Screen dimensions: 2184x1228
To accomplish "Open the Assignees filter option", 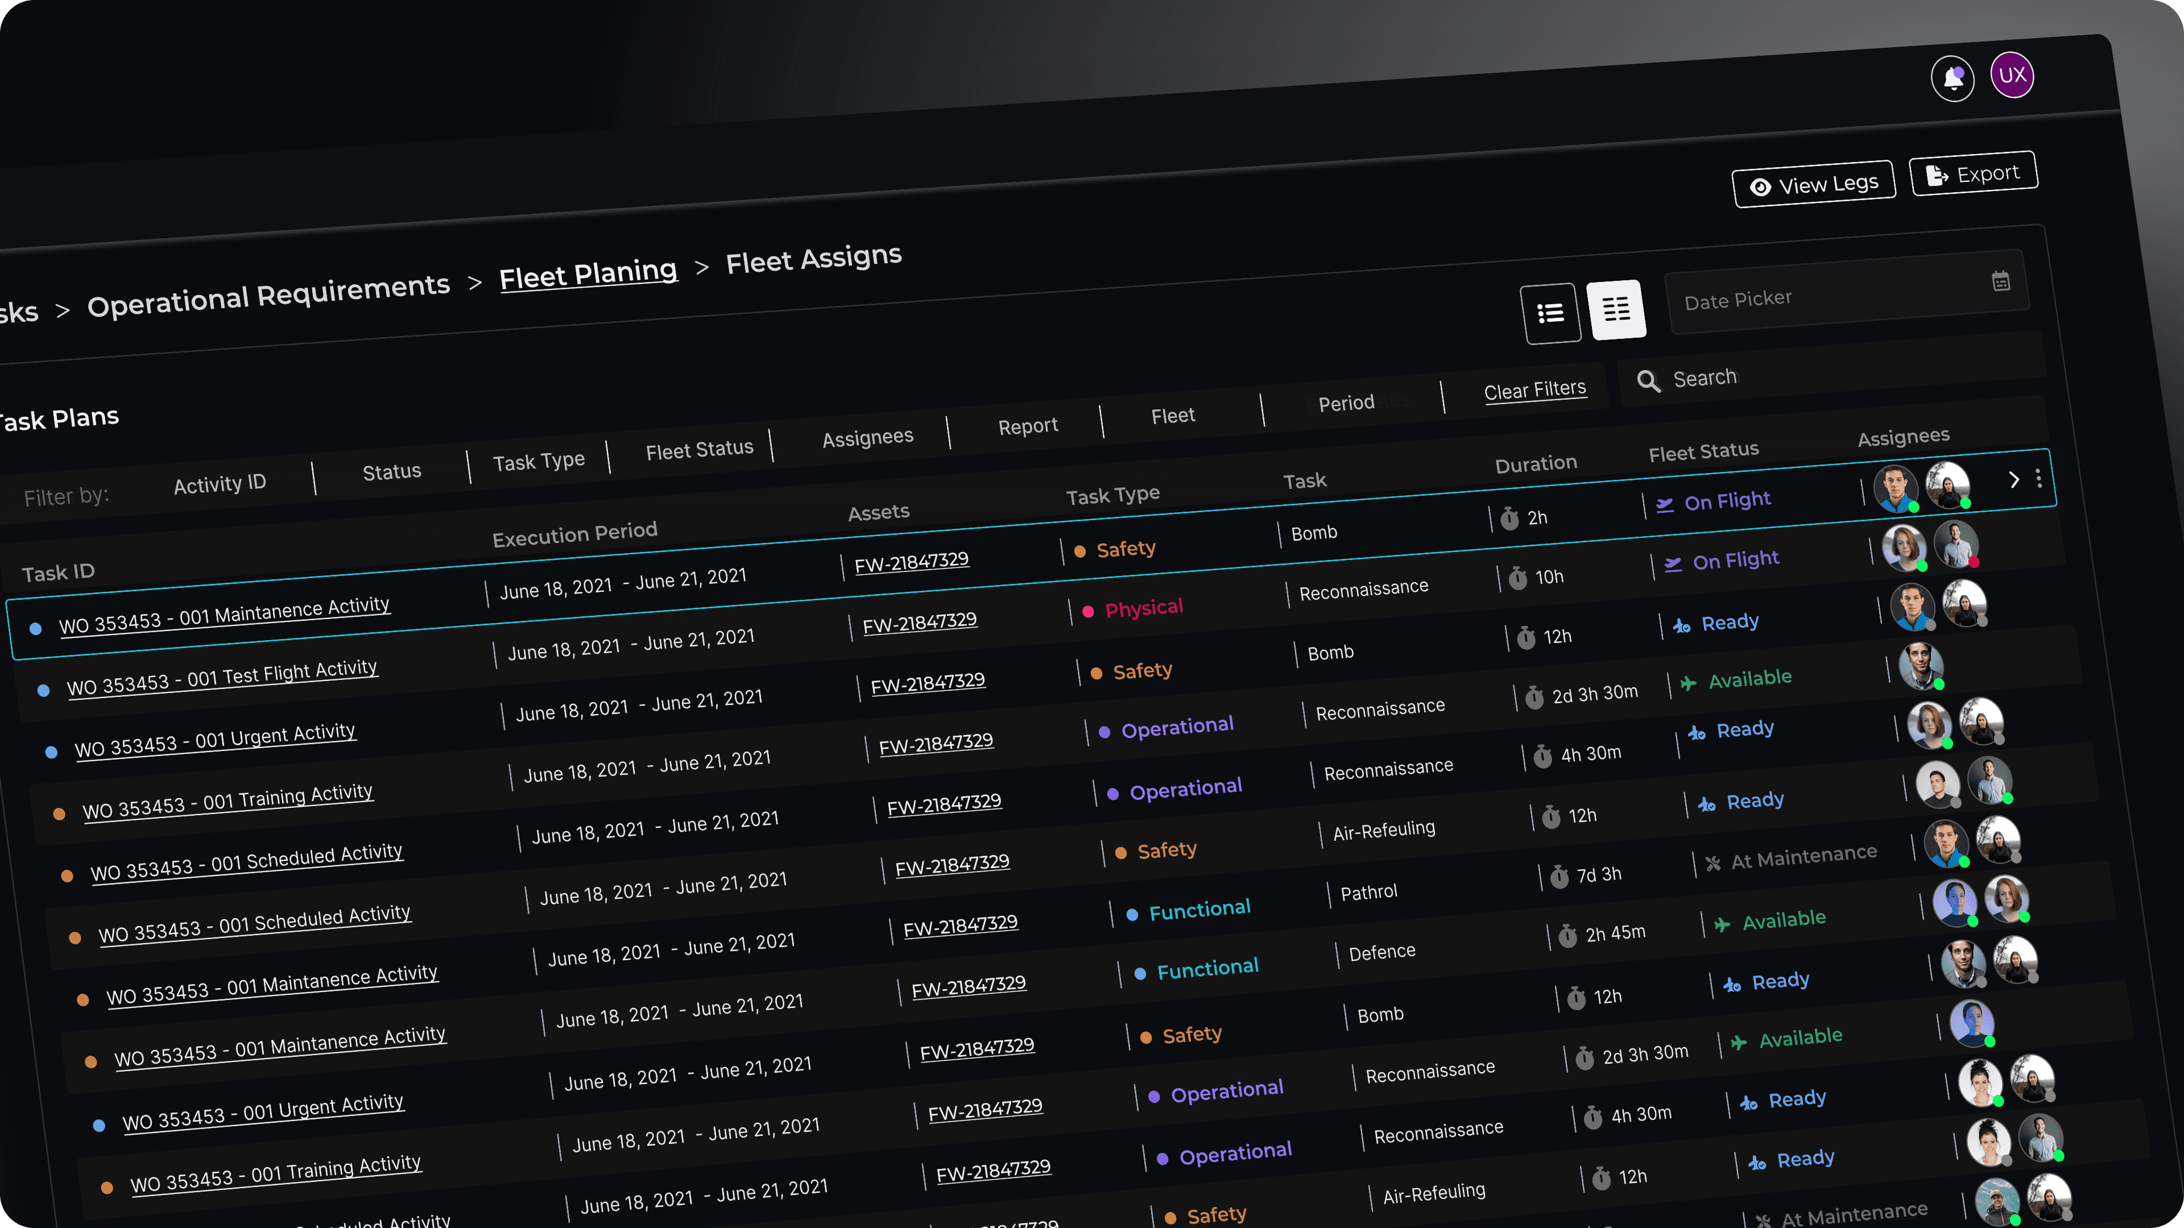I will 867,438.
